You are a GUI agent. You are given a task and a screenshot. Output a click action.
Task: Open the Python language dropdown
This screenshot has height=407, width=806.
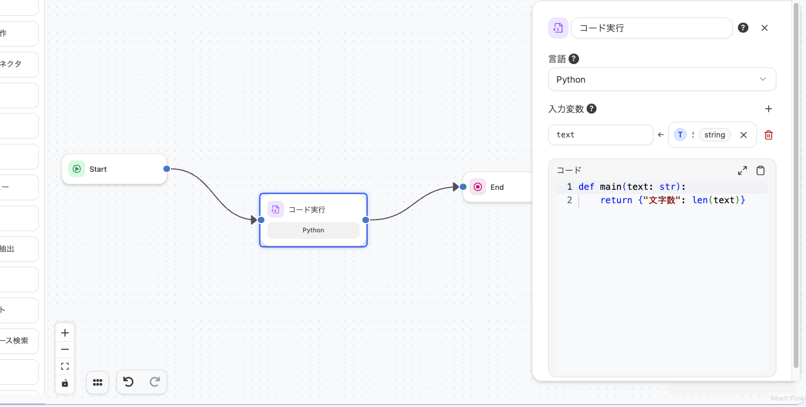pyautogui.click(x=662, y=79)
